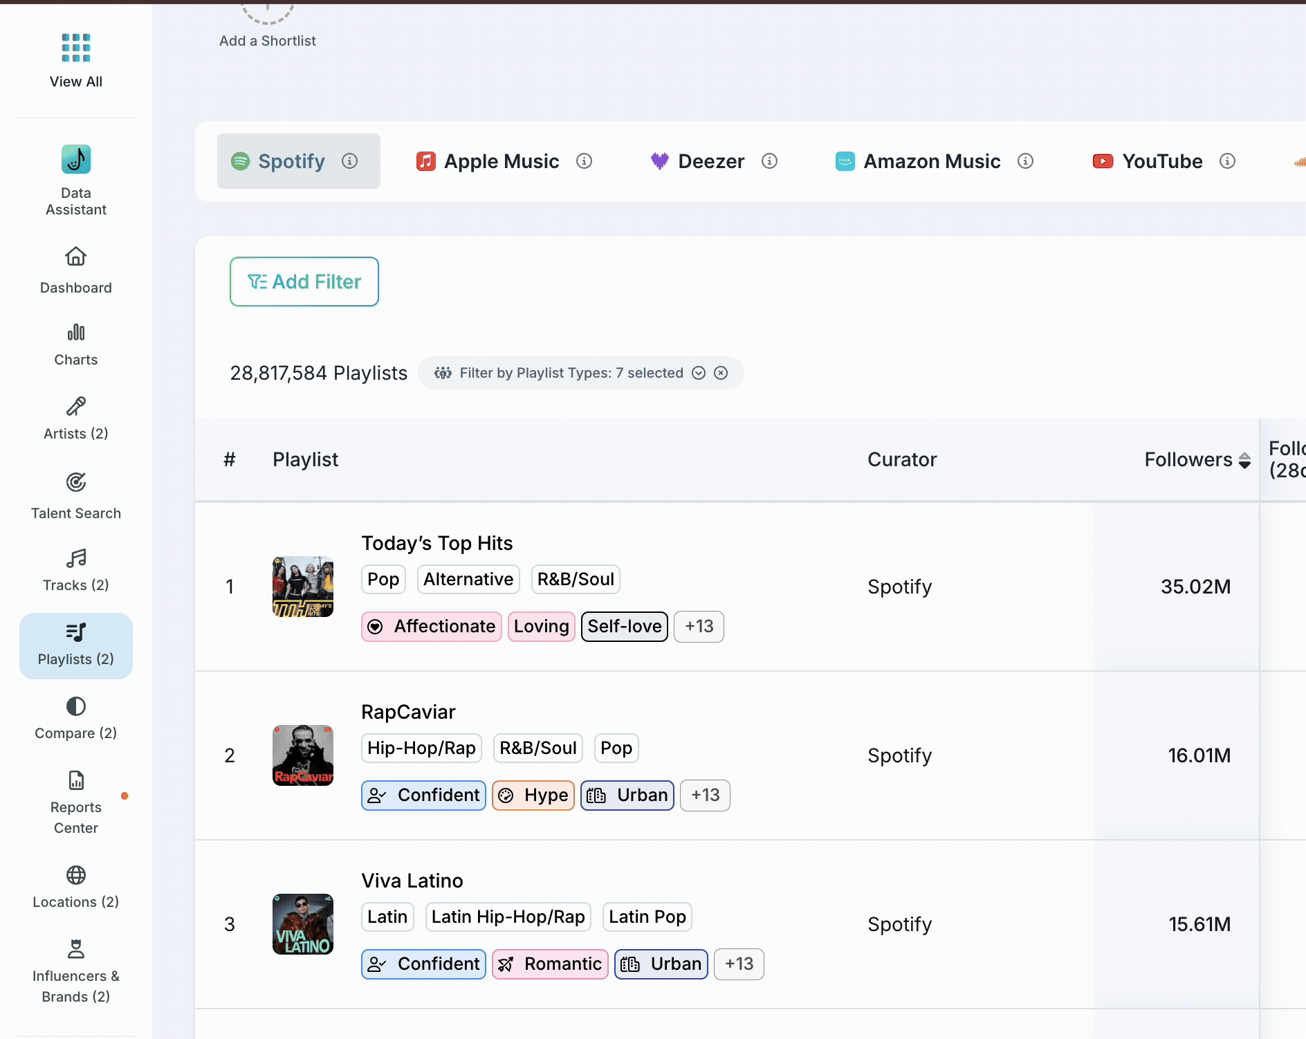The height and width of the screenshot is (1039, 1306).
Task: Open Influencers & Brands icon
Action: [76, 949]
